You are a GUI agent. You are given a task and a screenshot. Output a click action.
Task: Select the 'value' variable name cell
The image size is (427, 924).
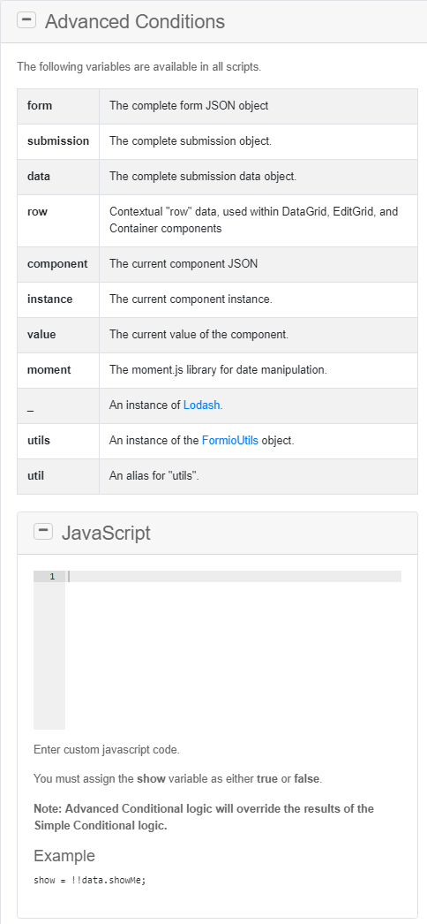coord(58,335)
